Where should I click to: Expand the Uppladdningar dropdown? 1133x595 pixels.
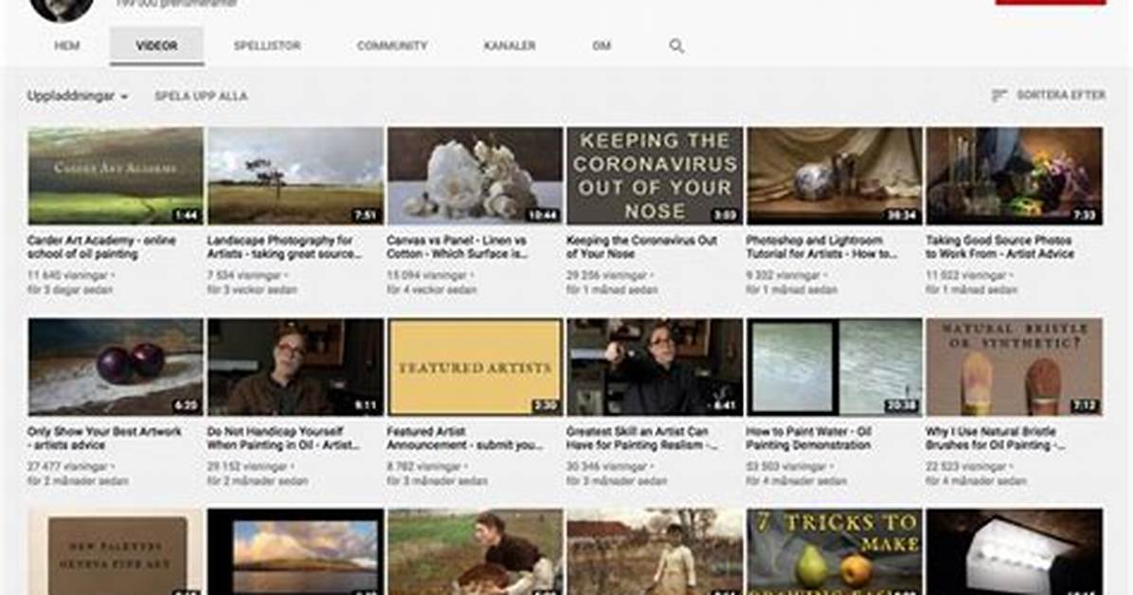pos(78,96)
